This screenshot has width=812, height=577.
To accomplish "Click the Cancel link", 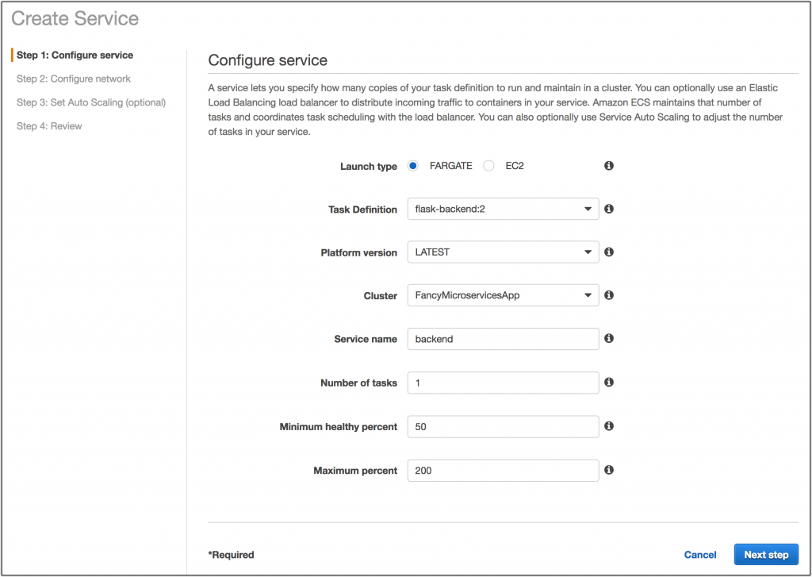I will pyautogui.click(x=700, y=555).
